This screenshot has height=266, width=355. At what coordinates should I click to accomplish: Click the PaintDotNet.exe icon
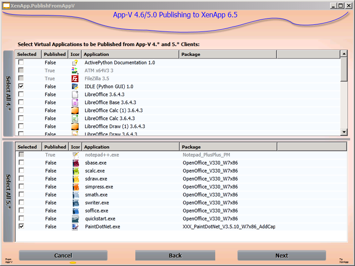click(x=75, y=227)
